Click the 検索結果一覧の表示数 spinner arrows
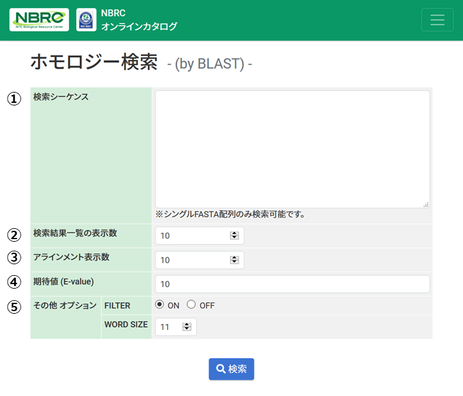The height and width of the screenshot is (396, 463). click(234, 236)
